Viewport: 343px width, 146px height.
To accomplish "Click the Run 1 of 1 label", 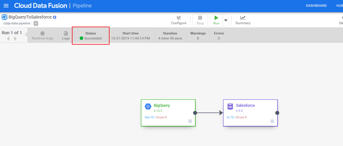I will point(12,33).
